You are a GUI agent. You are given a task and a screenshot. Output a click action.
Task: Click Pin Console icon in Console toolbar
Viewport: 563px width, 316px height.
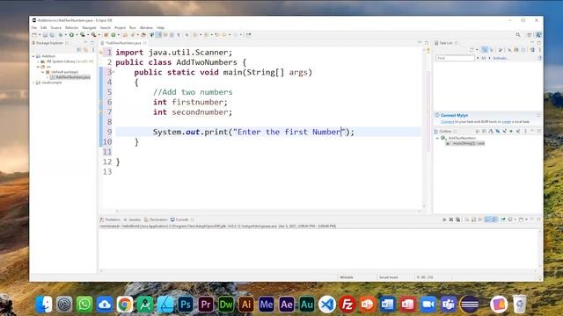coord(503,219)
